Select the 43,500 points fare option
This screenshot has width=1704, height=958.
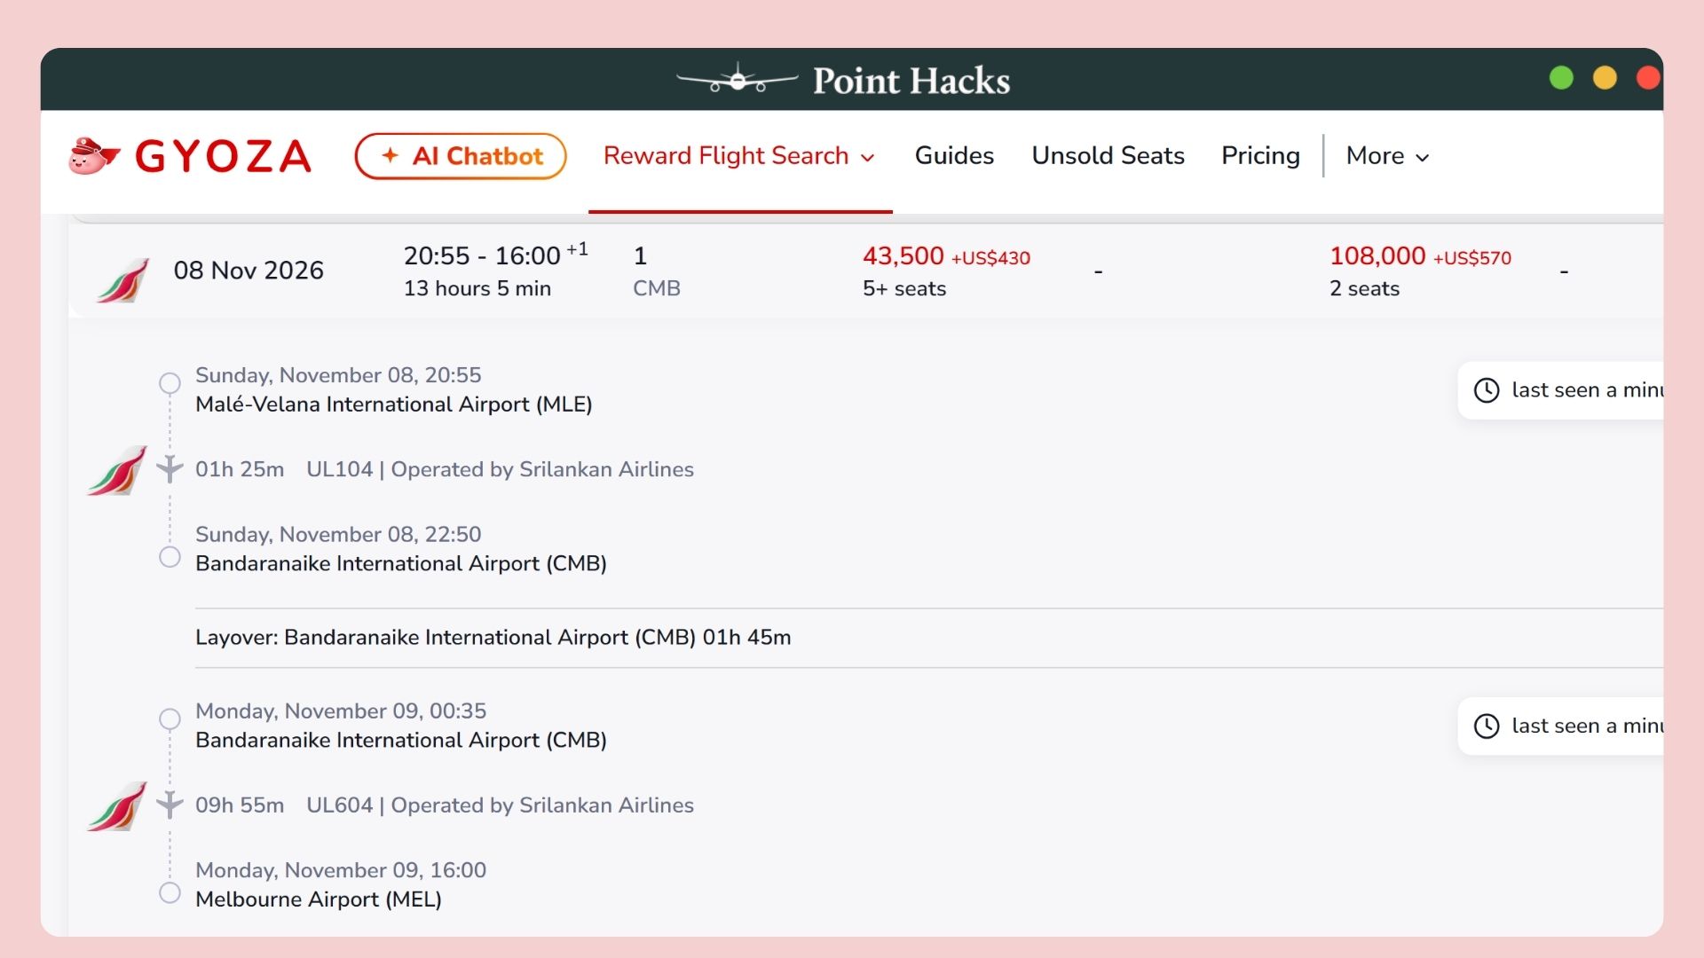click(946, 271)
